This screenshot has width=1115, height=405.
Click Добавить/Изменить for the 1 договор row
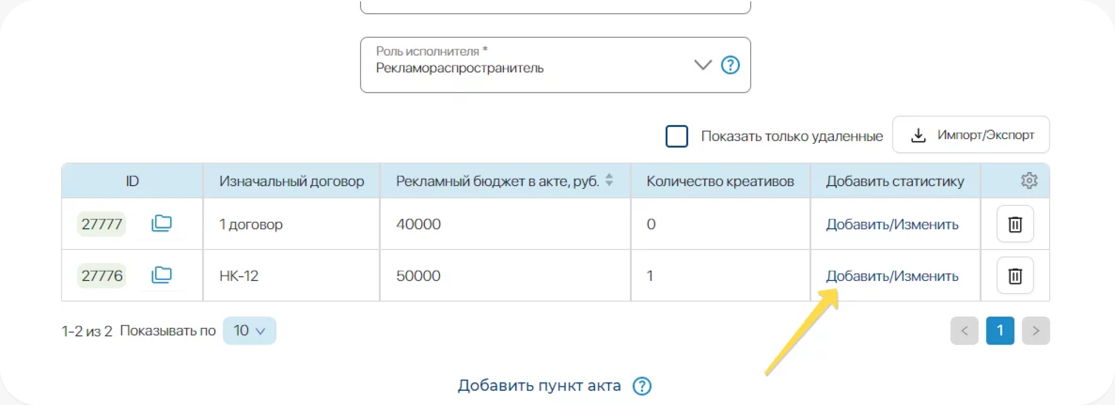[x=892, y=224]
